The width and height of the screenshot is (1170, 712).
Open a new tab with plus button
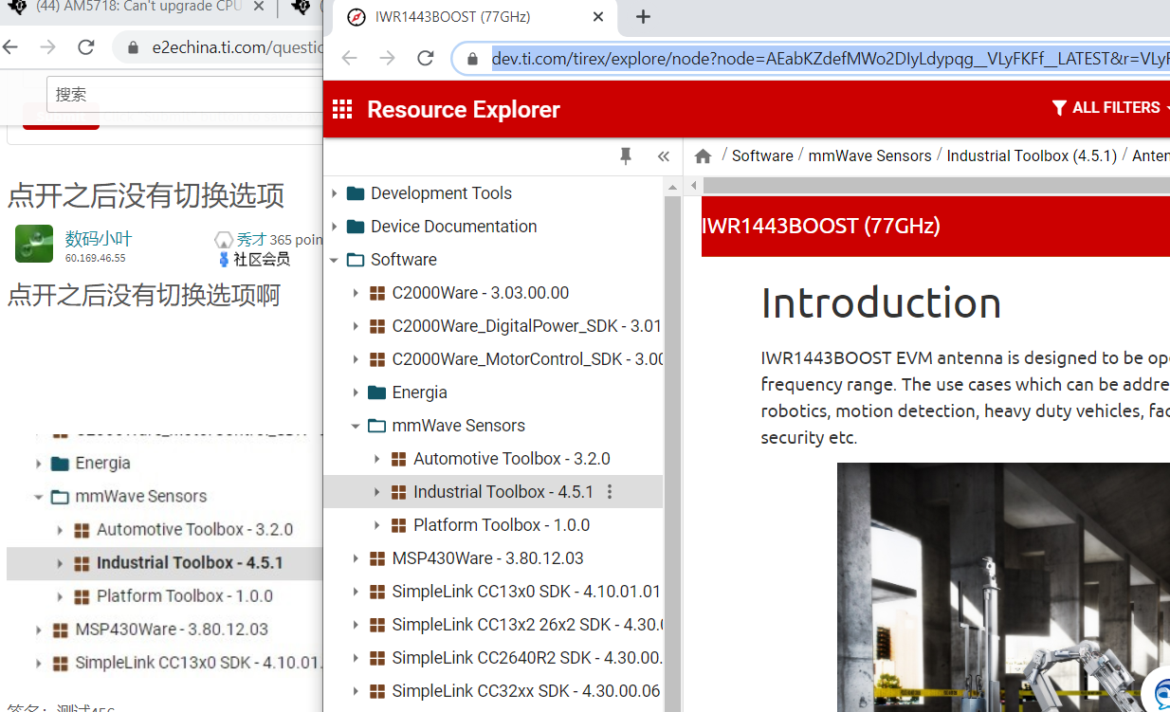coord(643,17)
